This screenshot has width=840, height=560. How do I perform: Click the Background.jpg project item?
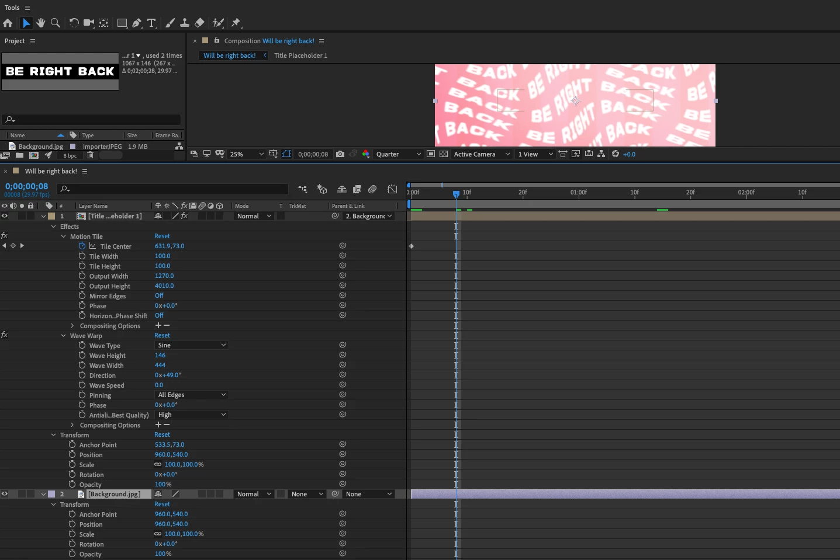pyautogui.click(x=40, y=147)
